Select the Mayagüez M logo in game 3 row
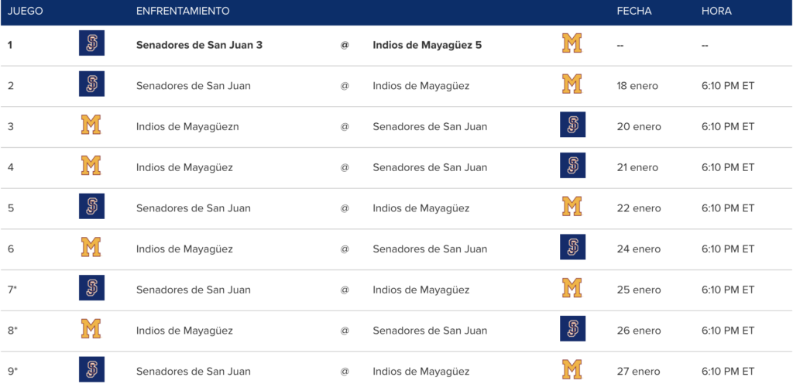The width and height of the screenshot is (793, 391). [x=91, y=125]
